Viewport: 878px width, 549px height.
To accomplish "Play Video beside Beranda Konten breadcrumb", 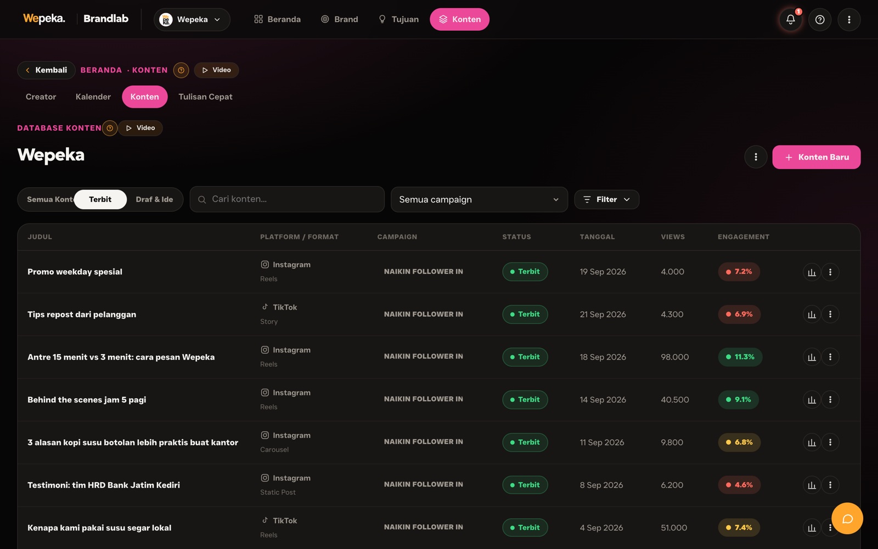I will [216, 70].
